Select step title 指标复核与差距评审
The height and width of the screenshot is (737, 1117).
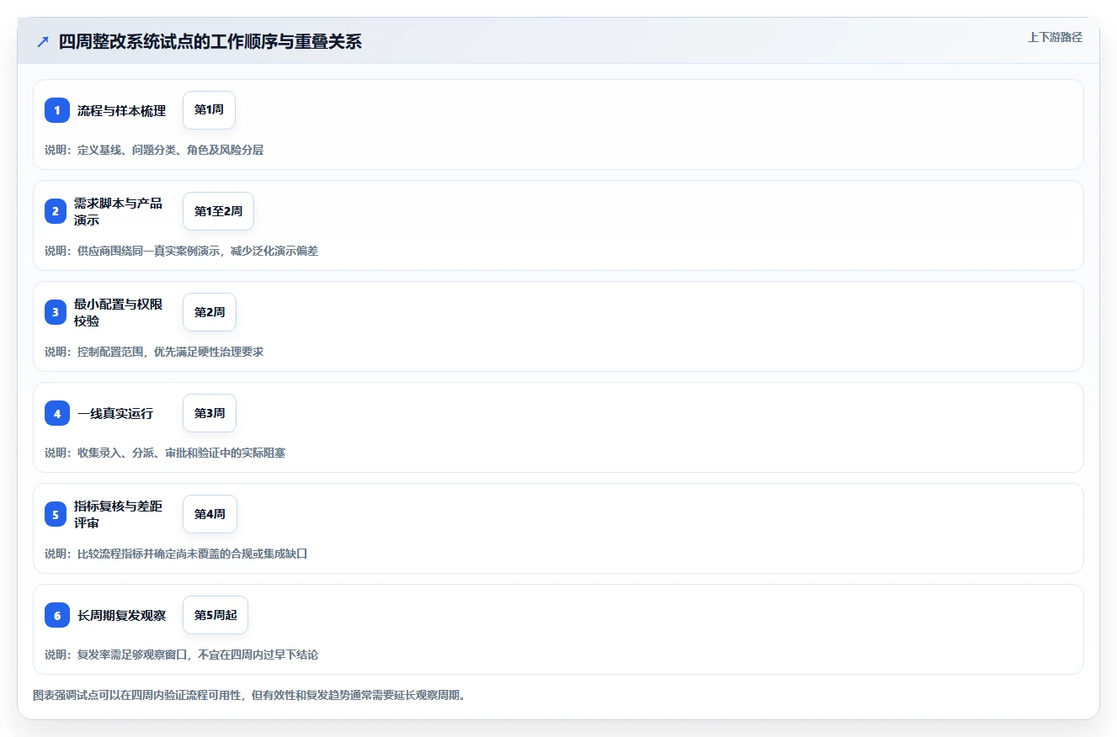tap(118, 514)
